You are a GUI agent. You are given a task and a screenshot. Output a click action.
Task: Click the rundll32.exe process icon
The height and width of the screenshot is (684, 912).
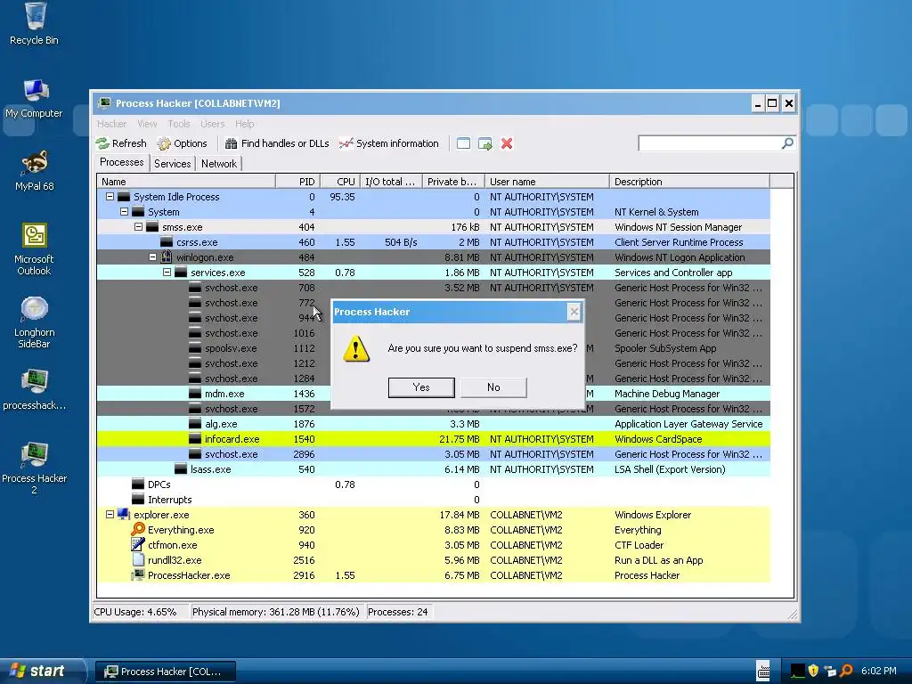(138, 559)
